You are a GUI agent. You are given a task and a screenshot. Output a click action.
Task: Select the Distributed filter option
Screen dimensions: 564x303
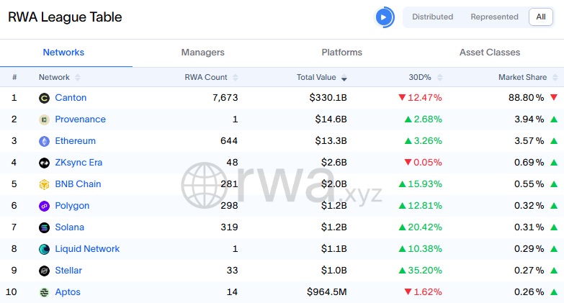[x=432, y=17]
